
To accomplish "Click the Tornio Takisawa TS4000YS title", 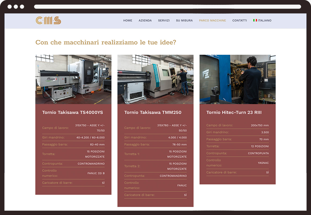I will point(73,112).
